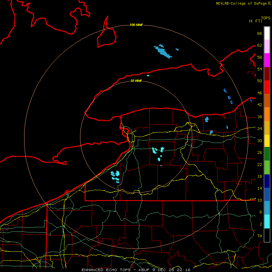The height and width of the screenshot is (272, 272).
Task: Click the 34 legend value
Action: tap(260, 129)
